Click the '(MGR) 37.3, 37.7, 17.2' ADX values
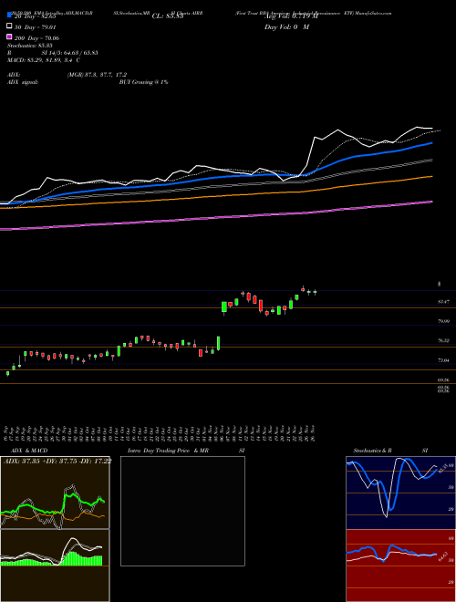Image resolution: width=456 pixels, height=602 pixels. [x=97, y=75]
